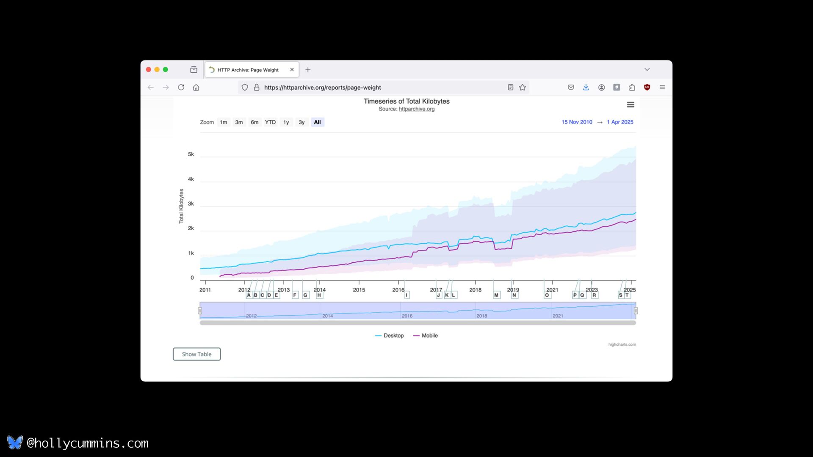Open a new tab with plus button
This screenshot has width=813, height=457.
[x=308, y=70]
